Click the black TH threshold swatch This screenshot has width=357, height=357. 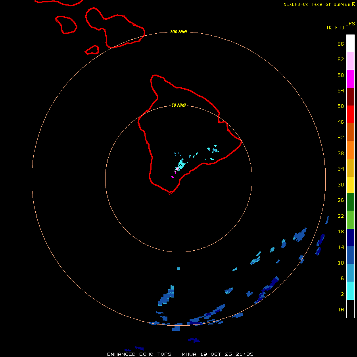[350, 309]
